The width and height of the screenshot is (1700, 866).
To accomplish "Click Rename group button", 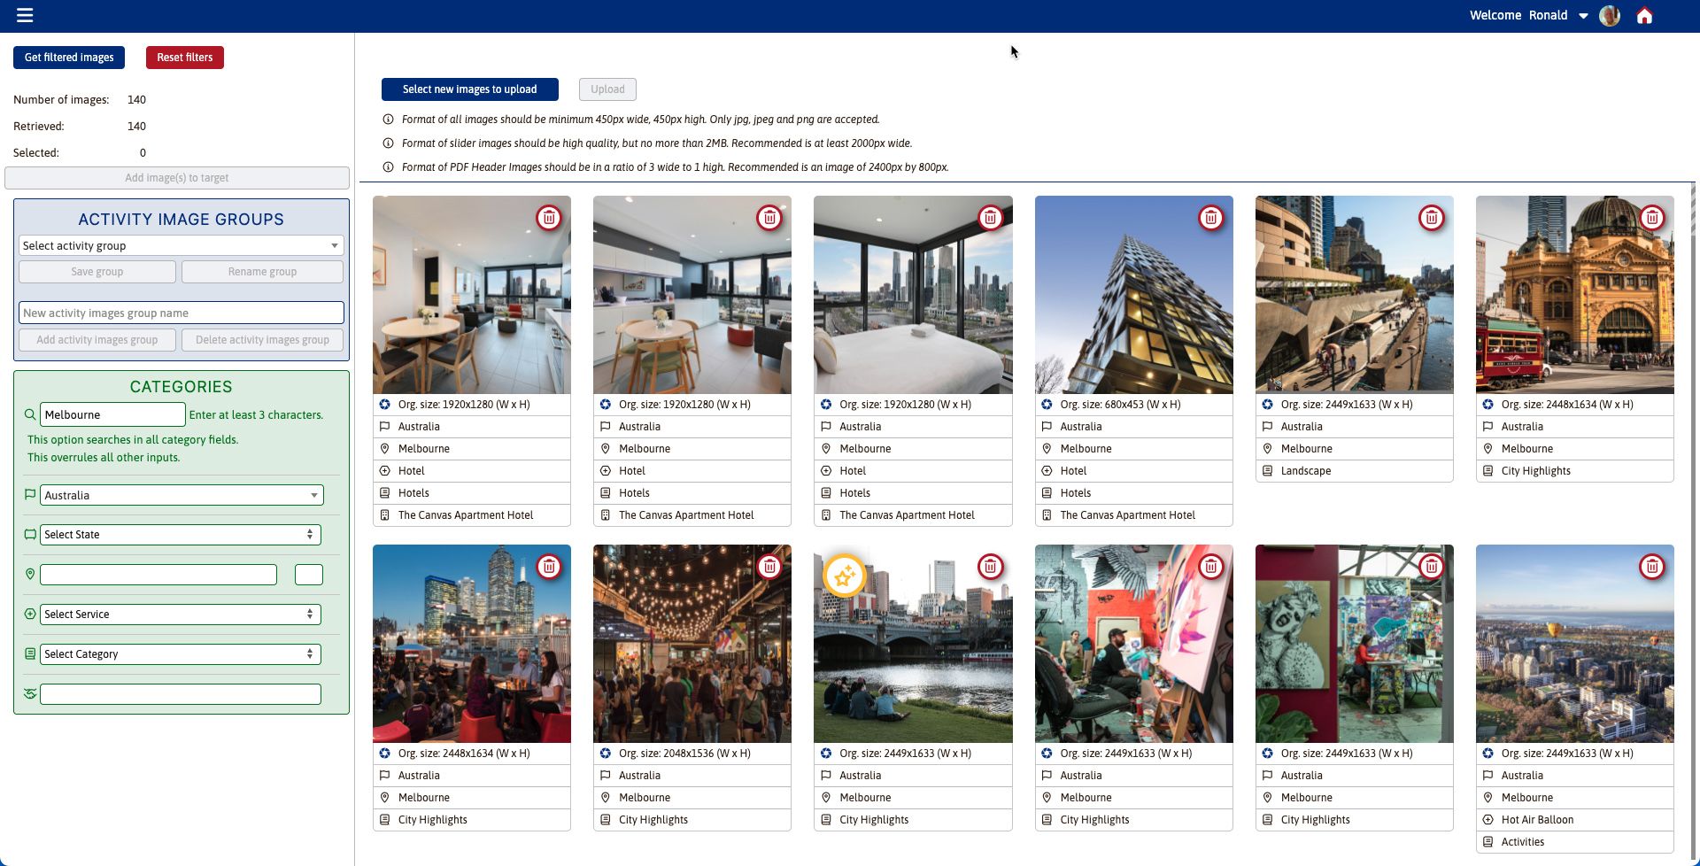I will pyautogui.click(x=262, y=272).
